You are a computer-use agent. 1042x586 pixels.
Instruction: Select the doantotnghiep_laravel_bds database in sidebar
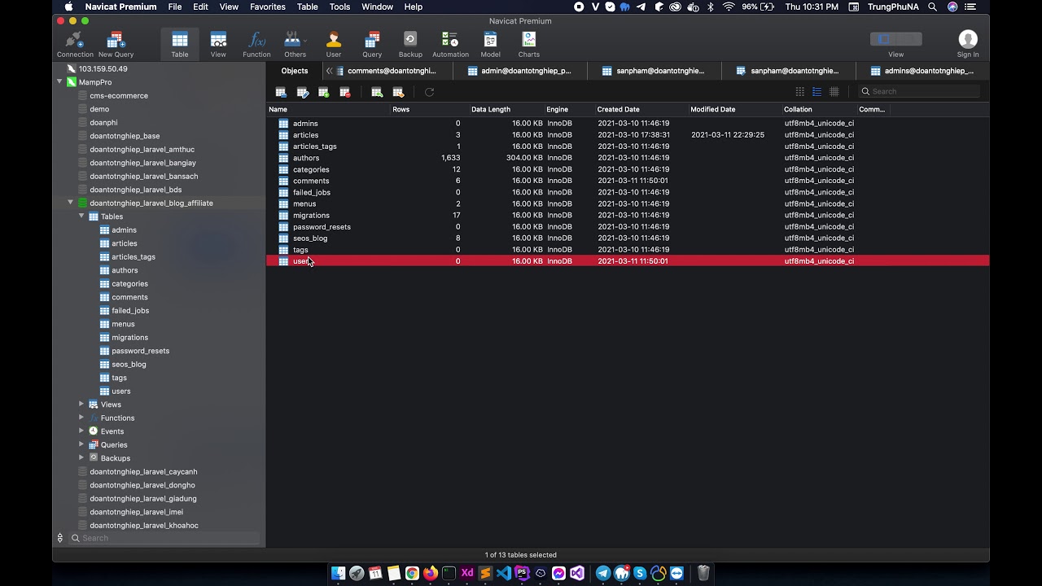point(135,190)
